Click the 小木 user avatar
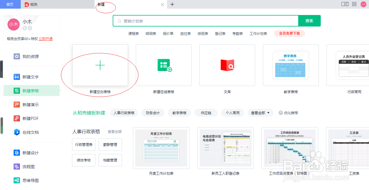Image resolution: width=369 pixels, height=190 pixels. coord(13,25)
